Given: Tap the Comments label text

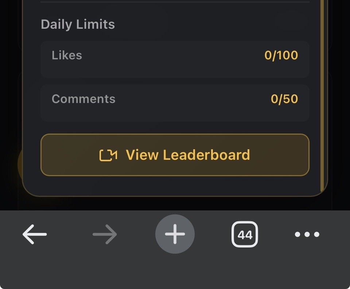Looking at the screenshot, I should (x=83, y=99).
